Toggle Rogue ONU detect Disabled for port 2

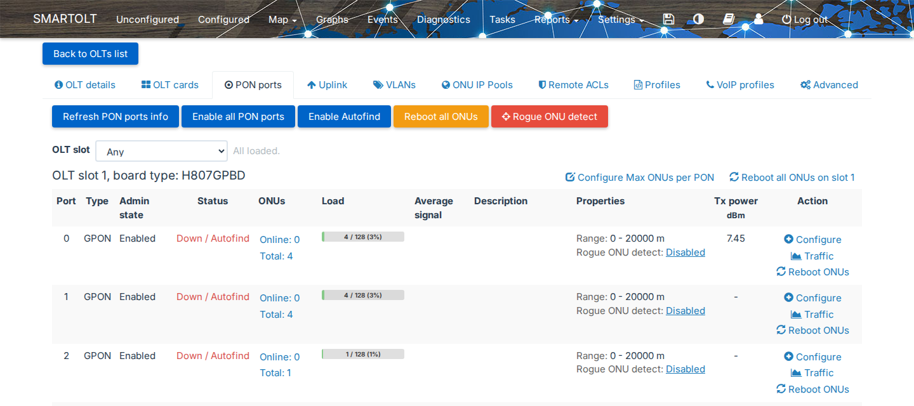685,369
